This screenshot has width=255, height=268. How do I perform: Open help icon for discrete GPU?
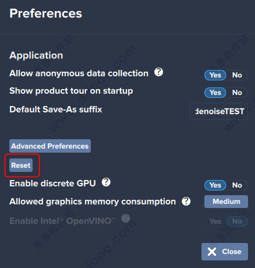(x=106, y=182)
